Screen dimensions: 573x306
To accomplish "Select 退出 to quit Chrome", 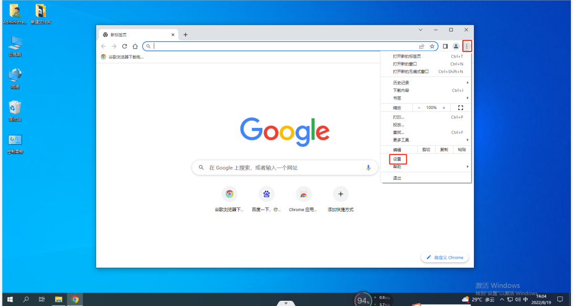I will pos(426,178).
